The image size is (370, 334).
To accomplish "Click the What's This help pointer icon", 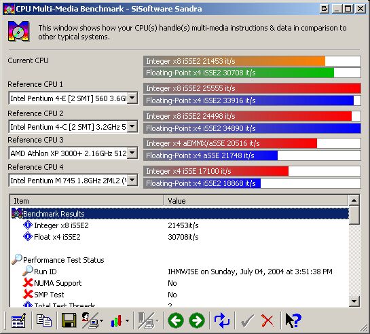I will (x=293, y=320).
